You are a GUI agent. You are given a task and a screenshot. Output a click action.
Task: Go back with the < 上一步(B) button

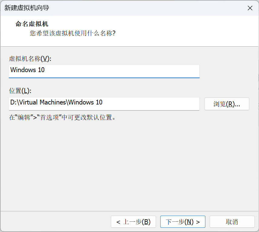pyautogui.click(x=133, y=222)
